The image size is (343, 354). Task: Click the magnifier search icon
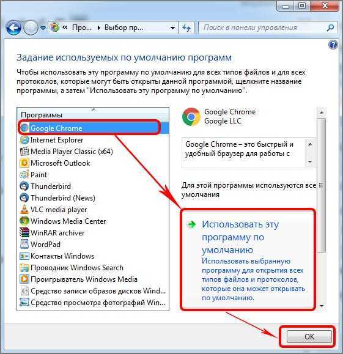tap(330, 28)
